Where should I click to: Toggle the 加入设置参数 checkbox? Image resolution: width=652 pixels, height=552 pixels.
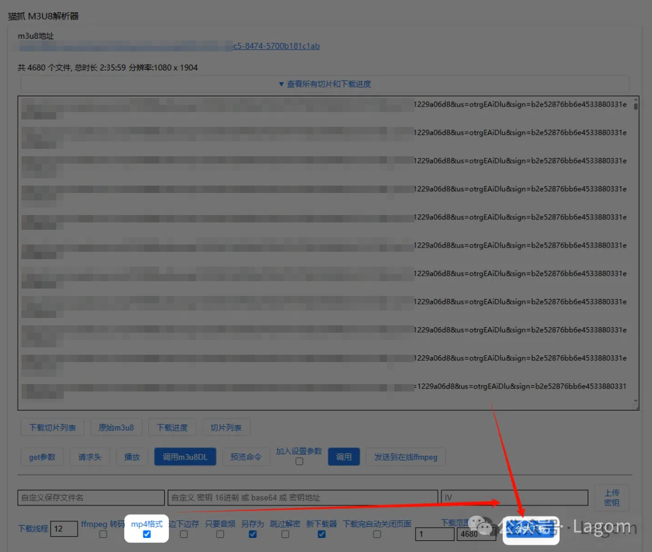(x=299, y=461)
